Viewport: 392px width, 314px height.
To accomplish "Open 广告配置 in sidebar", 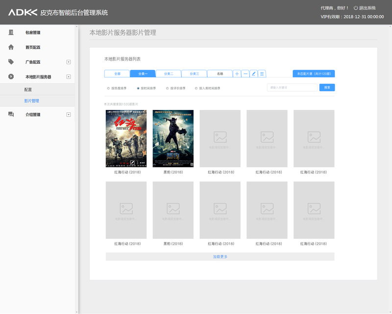I will tap(33, 62).
